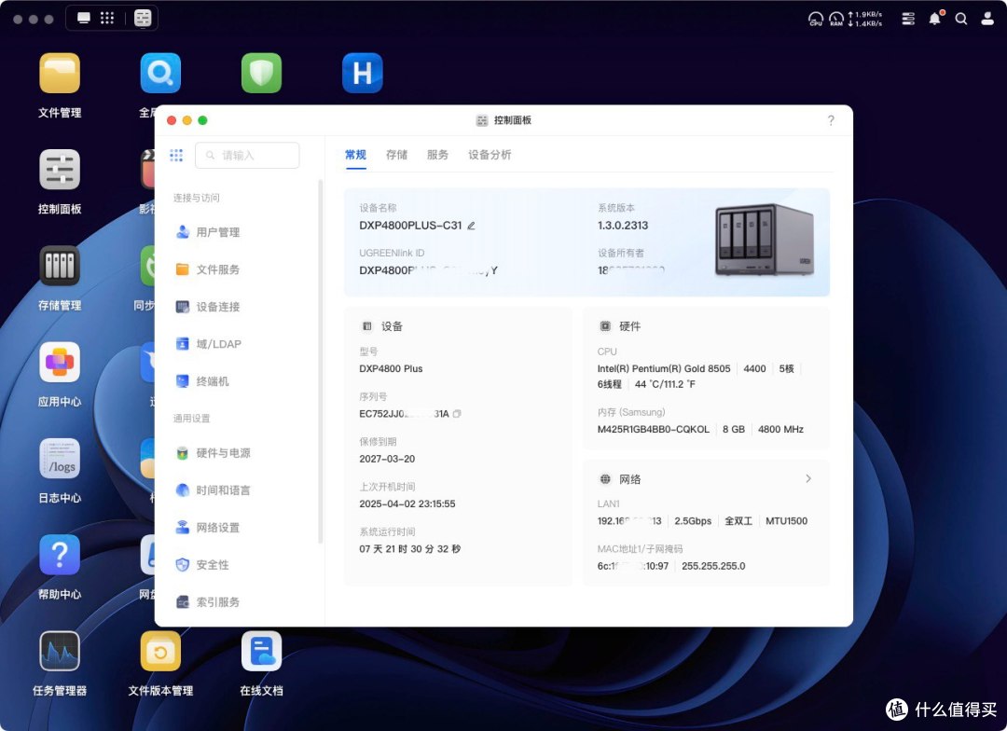This screenshot has width=1007, height=731.
Task: Switch to the 存储 tab
Action: click(x=396, y=154)
